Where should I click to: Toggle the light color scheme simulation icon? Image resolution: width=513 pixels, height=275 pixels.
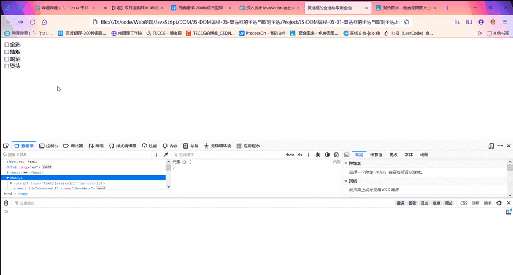(x=318, y=155)
